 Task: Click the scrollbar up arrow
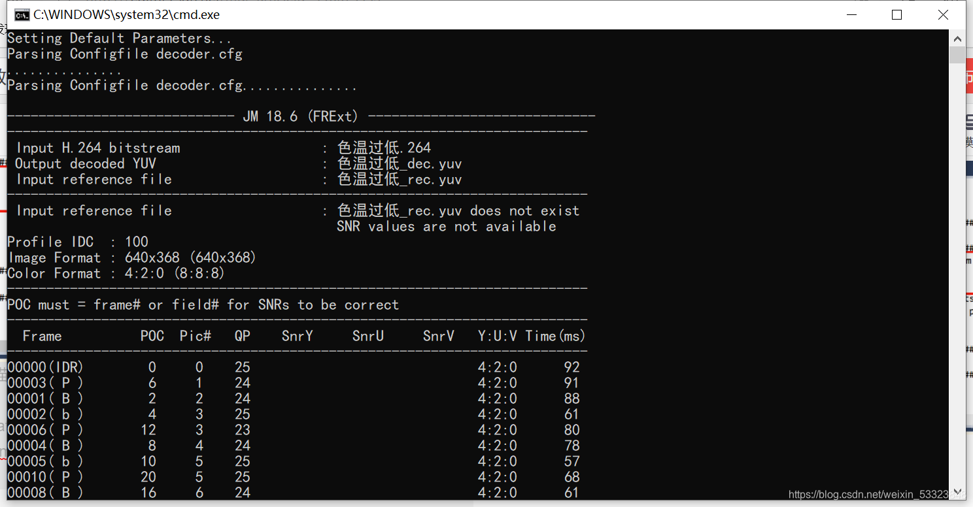coord(957,38)
